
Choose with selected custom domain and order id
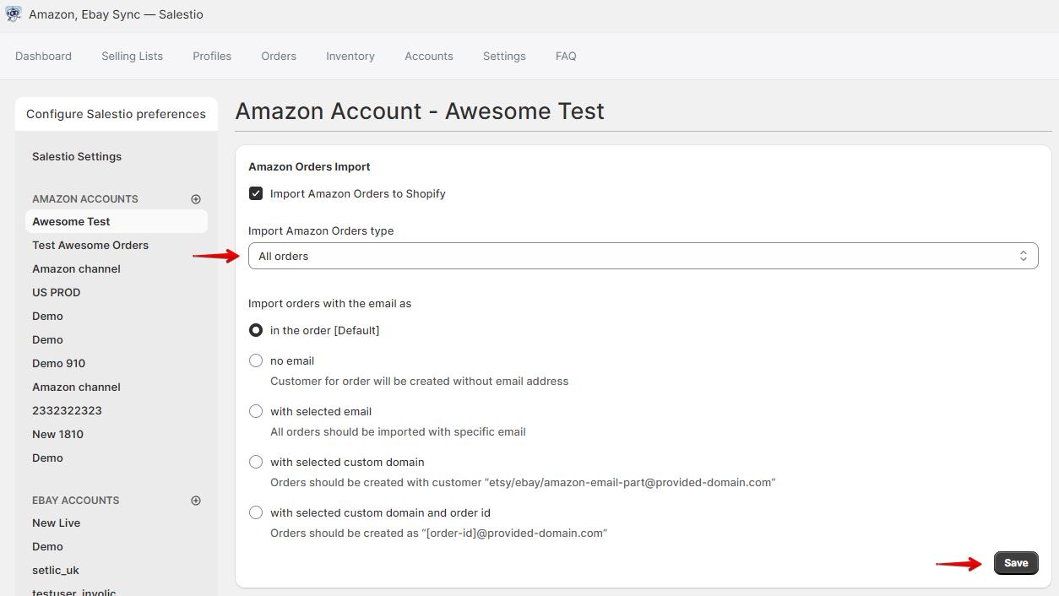256,512
